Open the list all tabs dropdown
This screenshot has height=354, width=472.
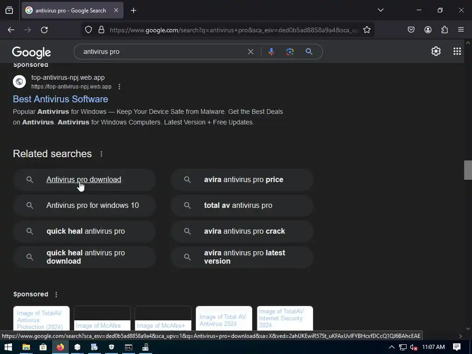point(380,10)
